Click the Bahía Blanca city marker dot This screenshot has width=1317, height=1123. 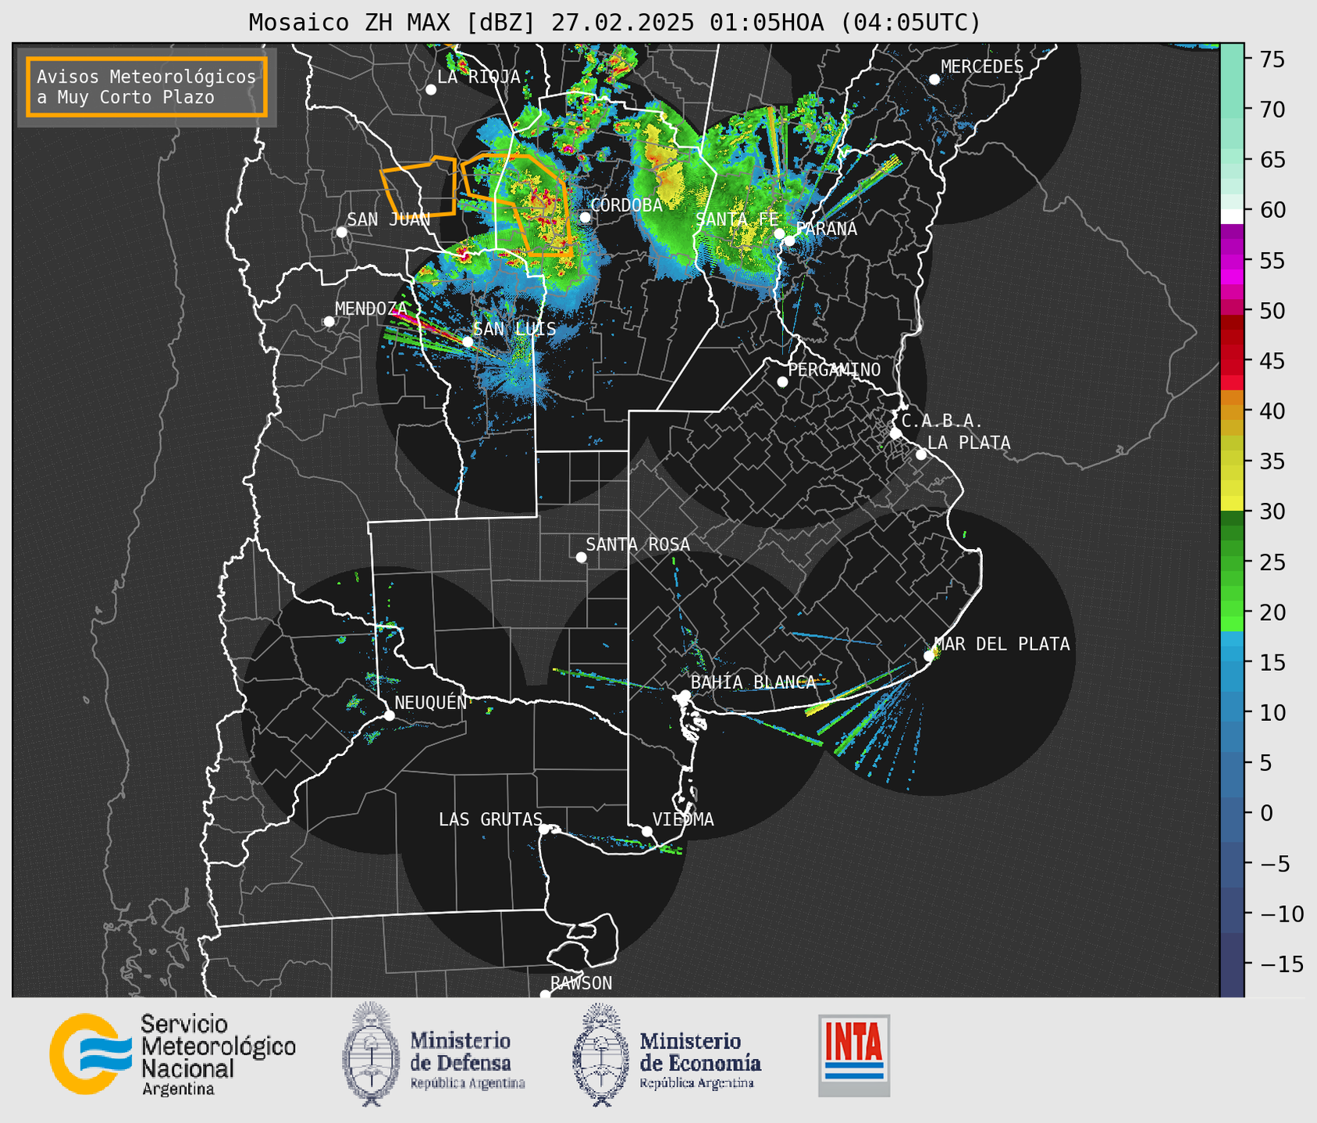685,695
